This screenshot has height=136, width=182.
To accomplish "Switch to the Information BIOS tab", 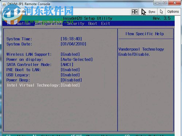I will [19, 24].
